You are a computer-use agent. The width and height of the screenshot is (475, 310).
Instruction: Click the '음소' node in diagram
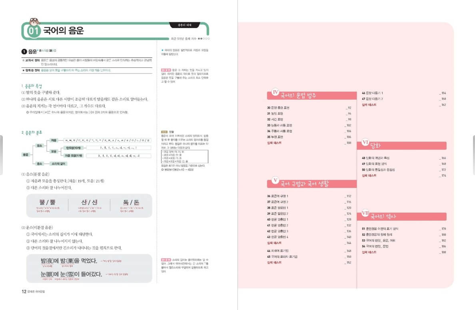[40, 146]
